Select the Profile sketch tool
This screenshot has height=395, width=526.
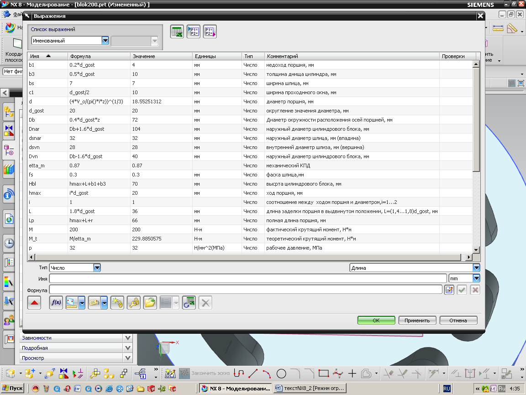[239, 373]
